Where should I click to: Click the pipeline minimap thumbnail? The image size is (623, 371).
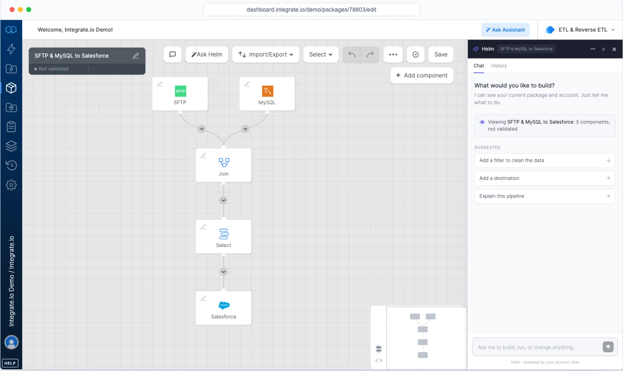tap(426, 338)
